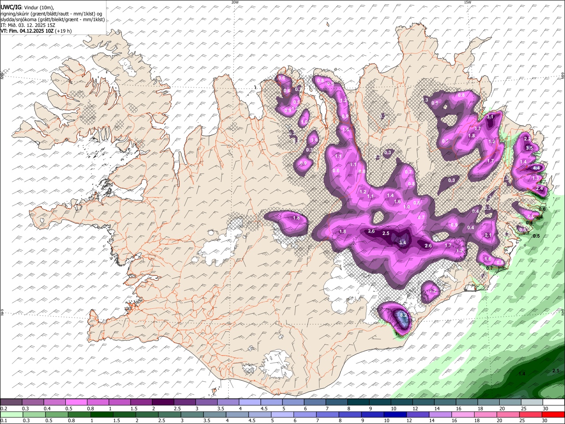
Task: Click the '3.1' snowfall value in the northeast
Action: pos(490,117)
